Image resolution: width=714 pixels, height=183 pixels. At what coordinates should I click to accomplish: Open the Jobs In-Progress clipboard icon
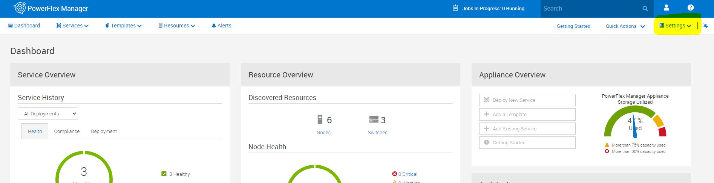pos(455,8)
